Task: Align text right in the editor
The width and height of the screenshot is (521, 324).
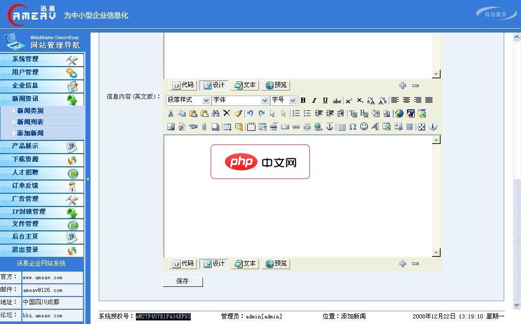Action: point(418,100)
